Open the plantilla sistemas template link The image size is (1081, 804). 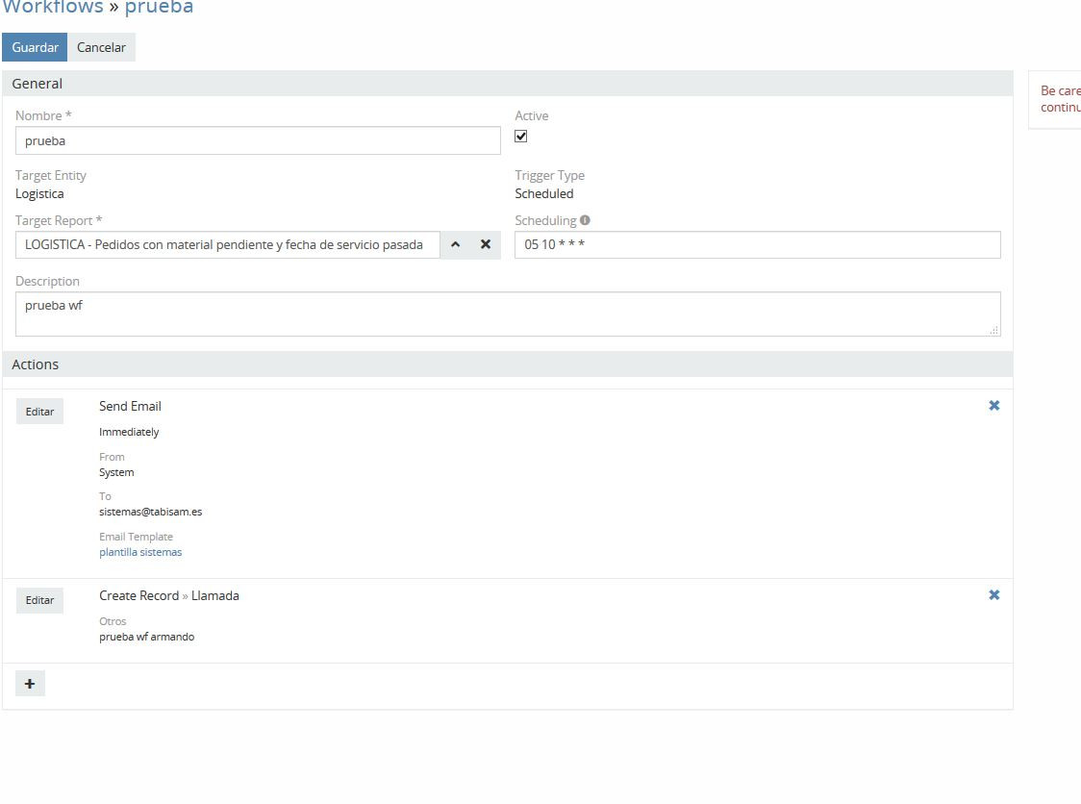(140, 552)
